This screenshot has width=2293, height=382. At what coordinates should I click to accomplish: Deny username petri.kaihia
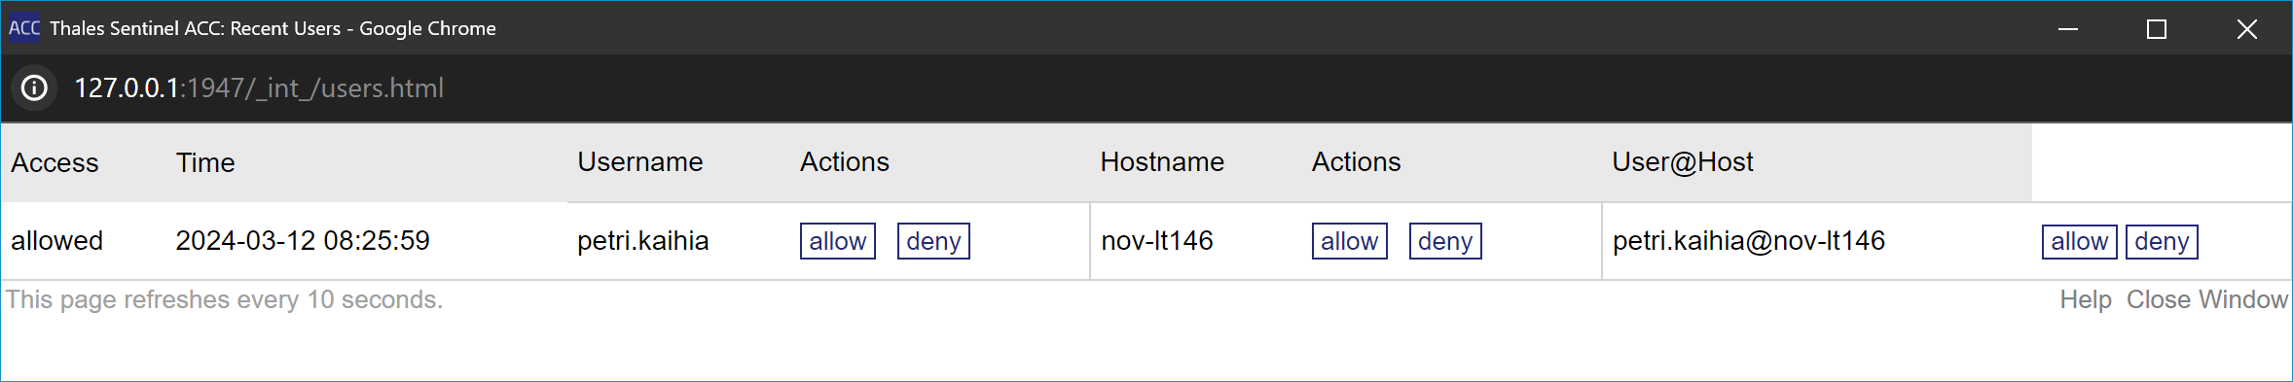(933, 241)
